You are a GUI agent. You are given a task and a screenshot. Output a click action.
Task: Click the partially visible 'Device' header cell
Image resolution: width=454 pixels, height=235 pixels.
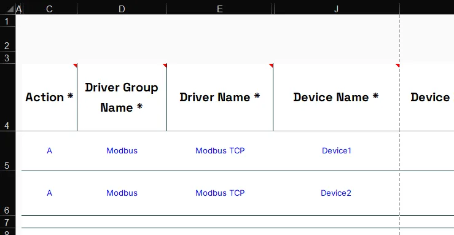pyautogui.click(x=427, y=98)
